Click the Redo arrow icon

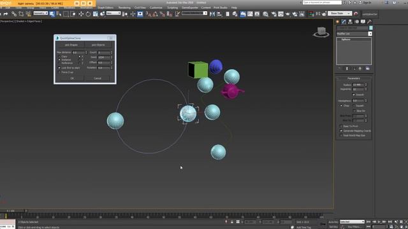coord(6,14)
